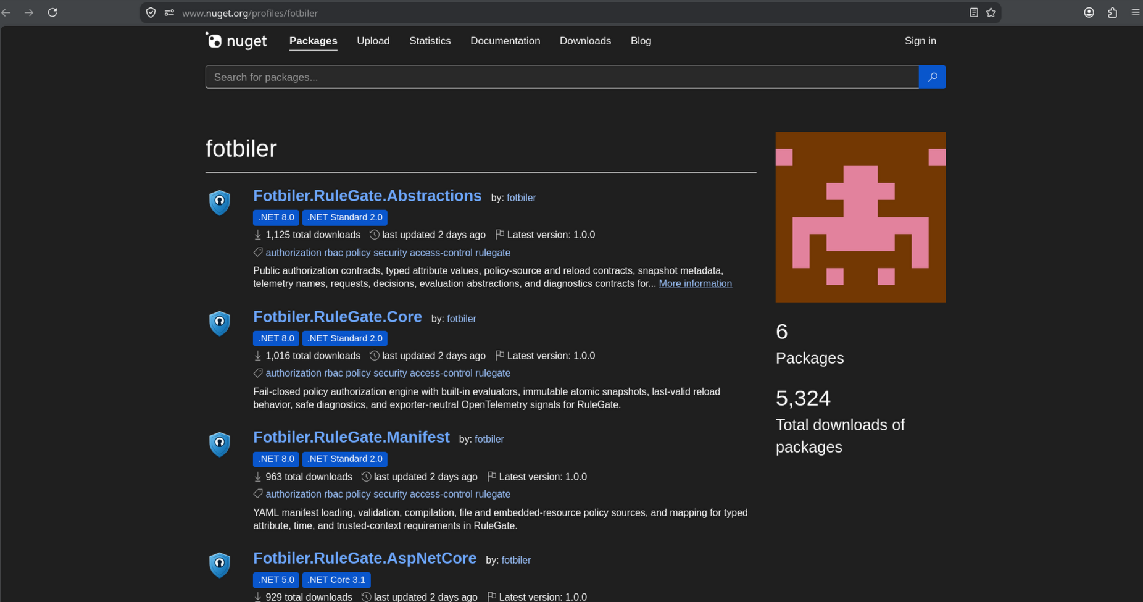Click the browser back arrow
The image size is (1143, 602).
7,12
